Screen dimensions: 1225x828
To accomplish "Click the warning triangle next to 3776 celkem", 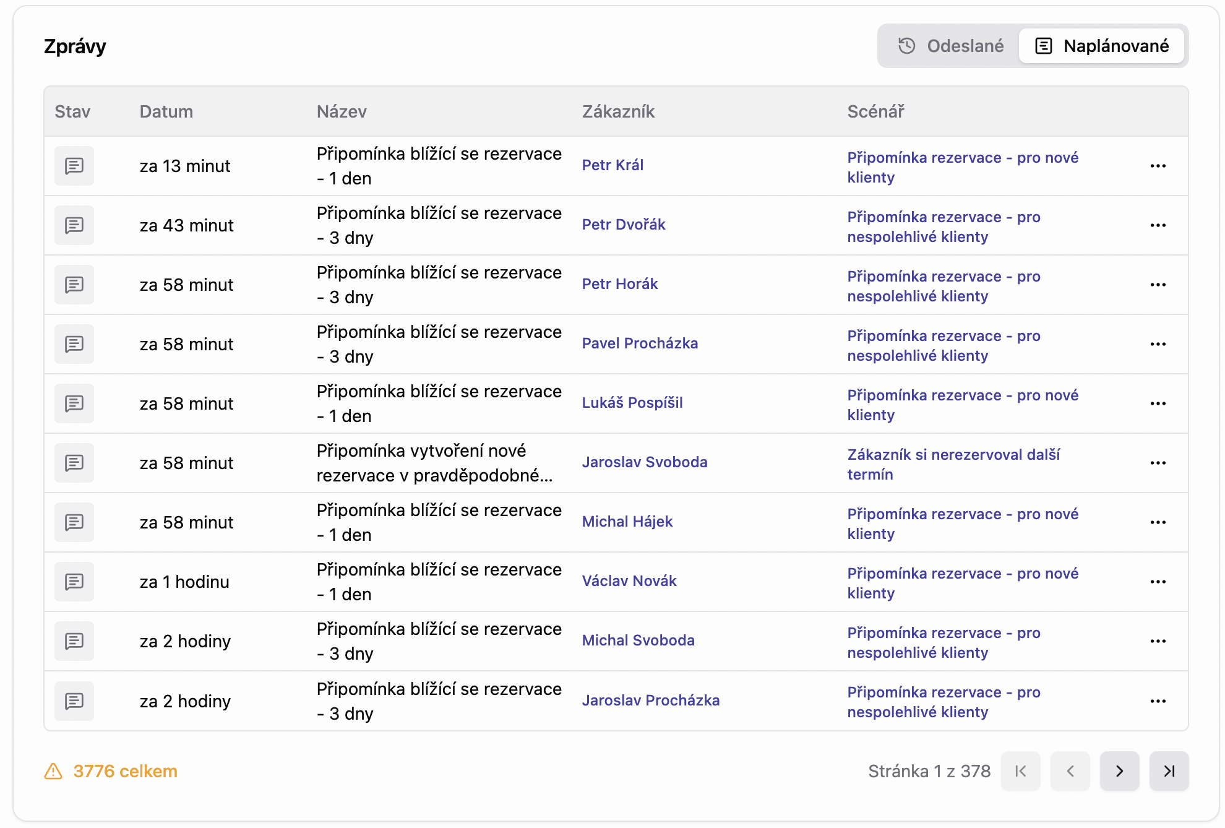I will (x=53, y=771).
